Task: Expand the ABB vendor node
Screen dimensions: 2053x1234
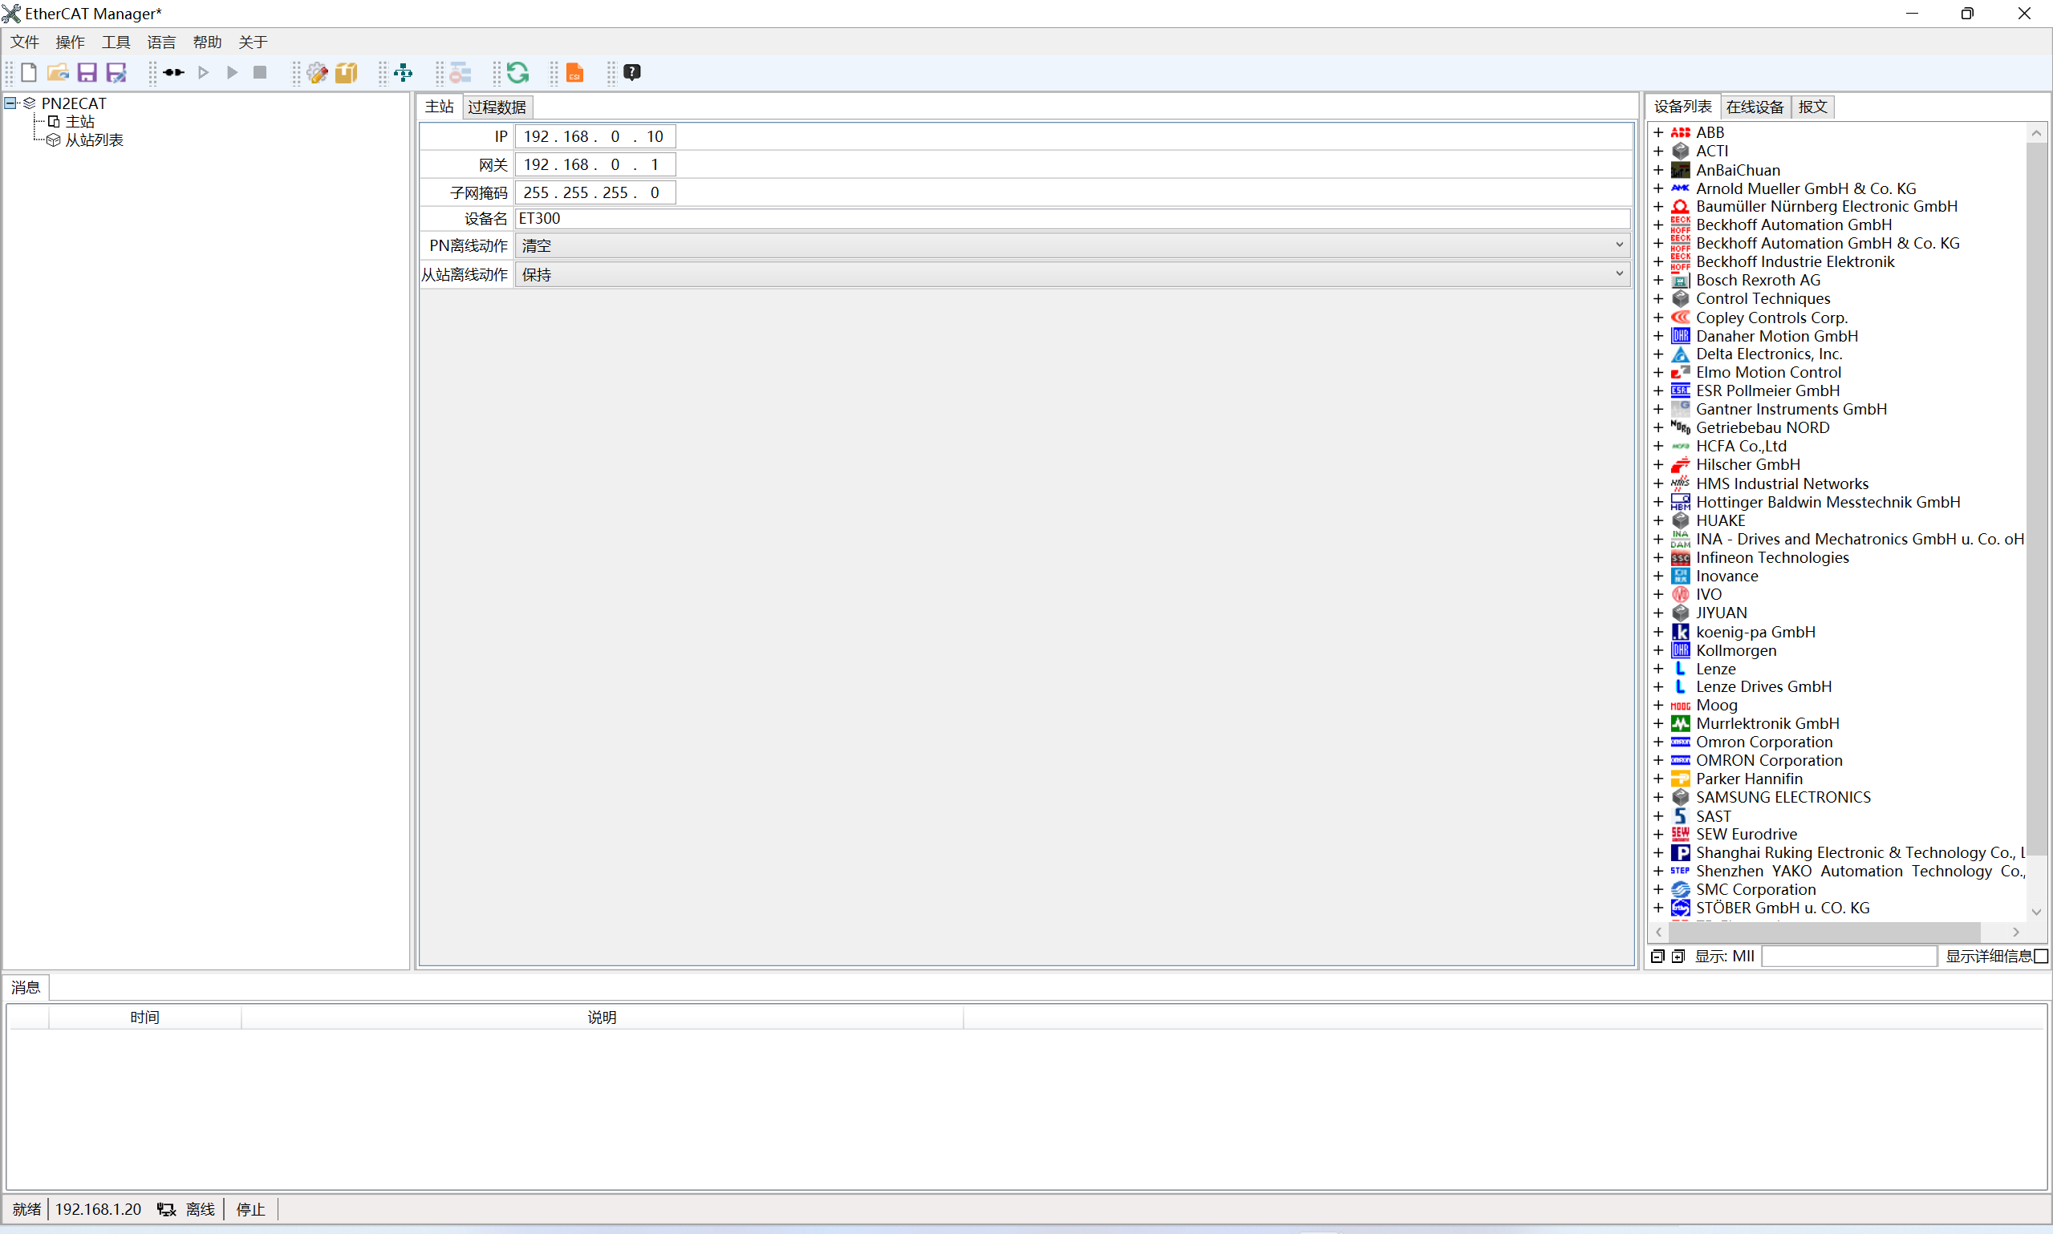Action: point(1657,132)
